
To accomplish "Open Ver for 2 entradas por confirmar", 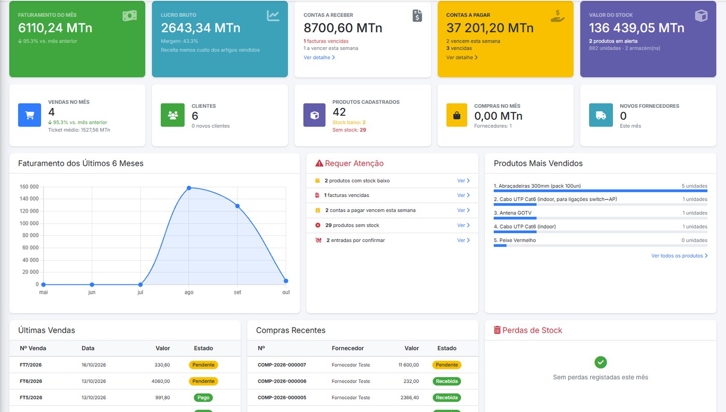I will pos(464,240).
